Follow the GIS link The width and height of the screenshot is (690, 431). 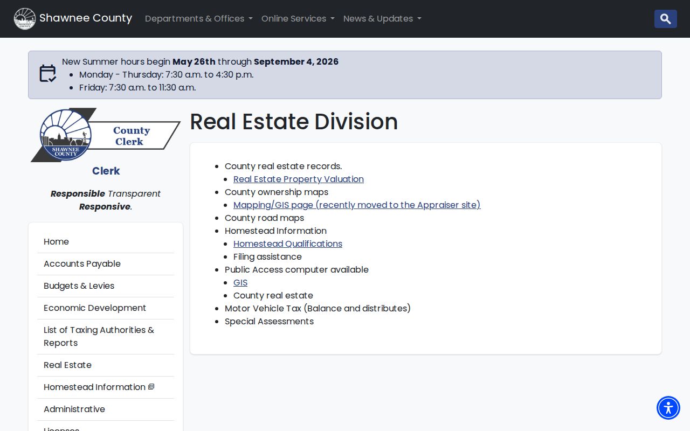(240, 282)
